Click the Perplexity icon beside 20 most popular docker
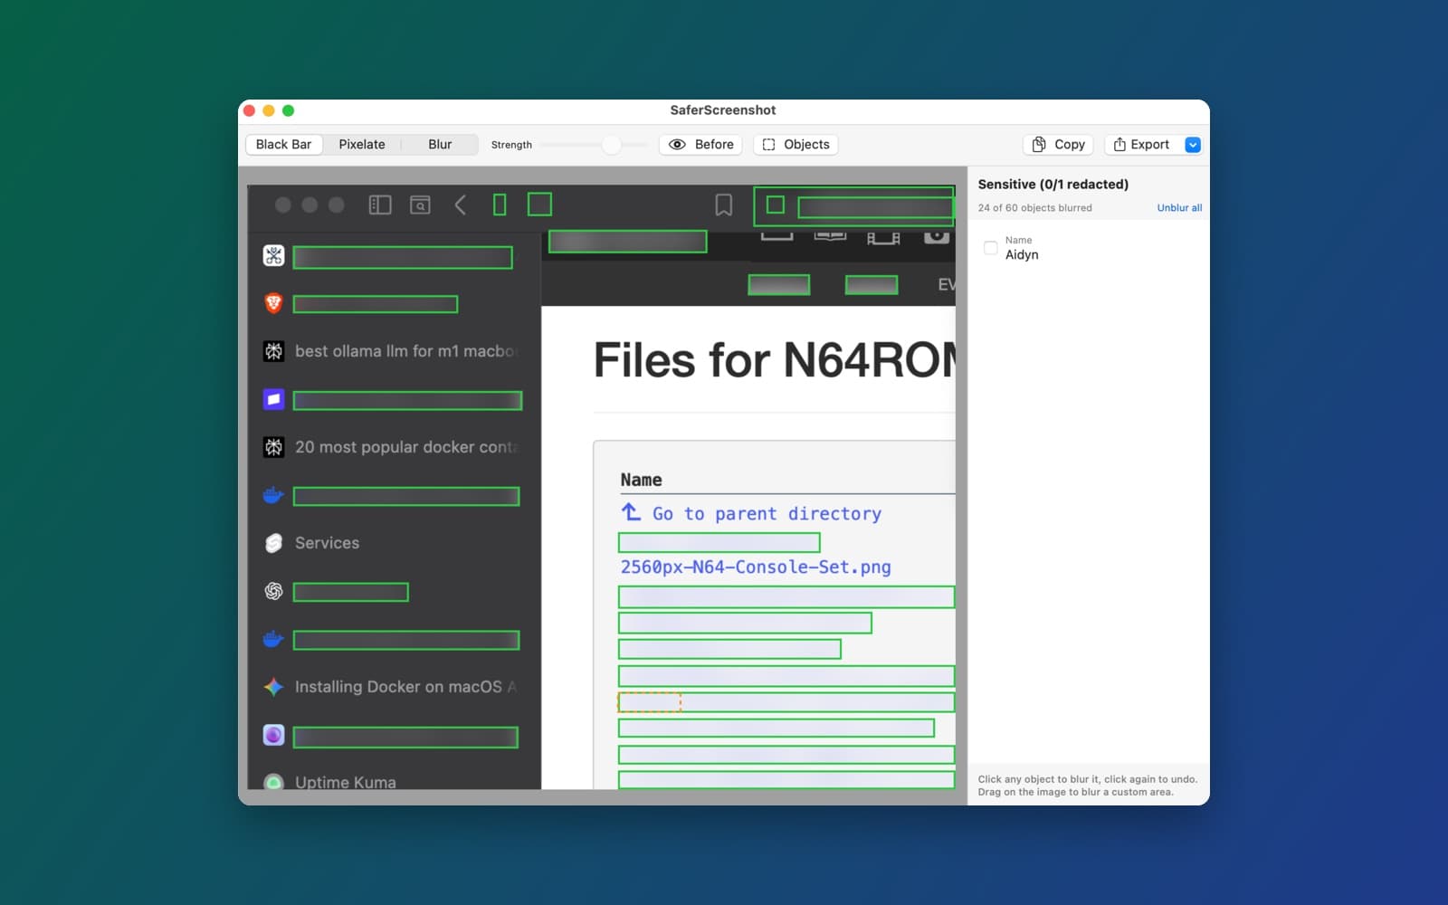 pyautogui.click(x=273, y=447)
